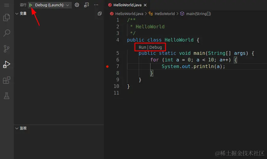The height and width of the screenshot is (159, 267).
Task: Click the Run CodeLens link
Action: [142, 47]
